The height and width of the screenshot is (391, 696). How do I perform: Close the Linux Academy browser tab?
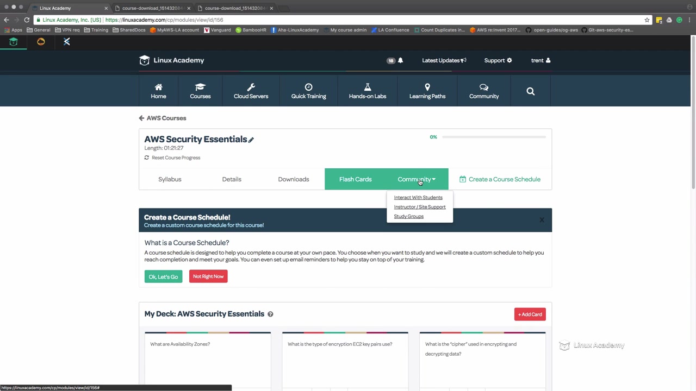click(106, 8)
